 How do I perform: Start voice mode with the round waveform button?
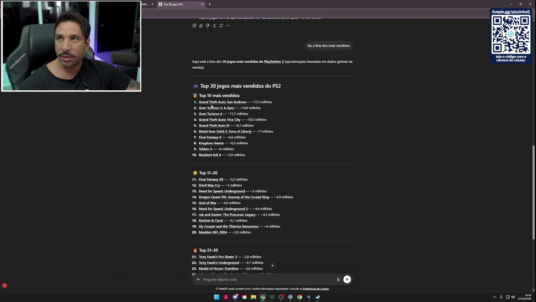point(347,279)
